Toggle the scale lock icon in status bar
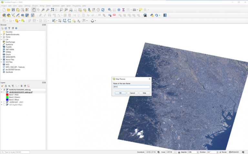The image size is (248, 154). [179, 152]
